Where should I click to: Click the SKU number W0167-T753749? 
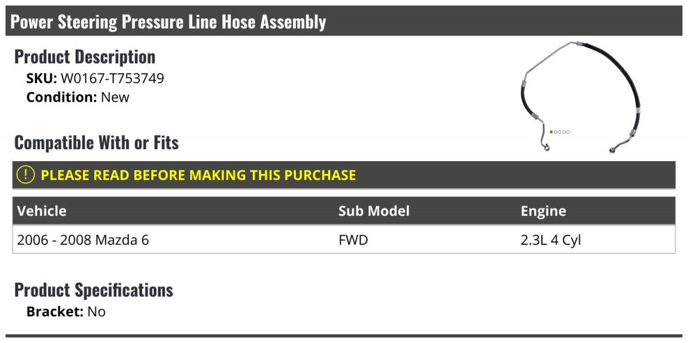(112, 79)
